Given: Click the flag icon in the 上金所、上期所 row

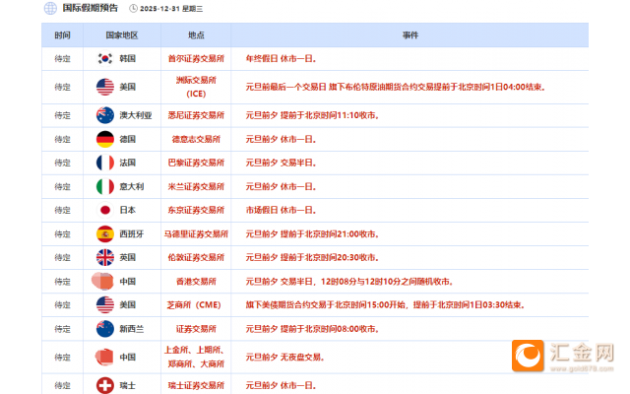Looking at the screenshot, I should click(x=104, y=357).
